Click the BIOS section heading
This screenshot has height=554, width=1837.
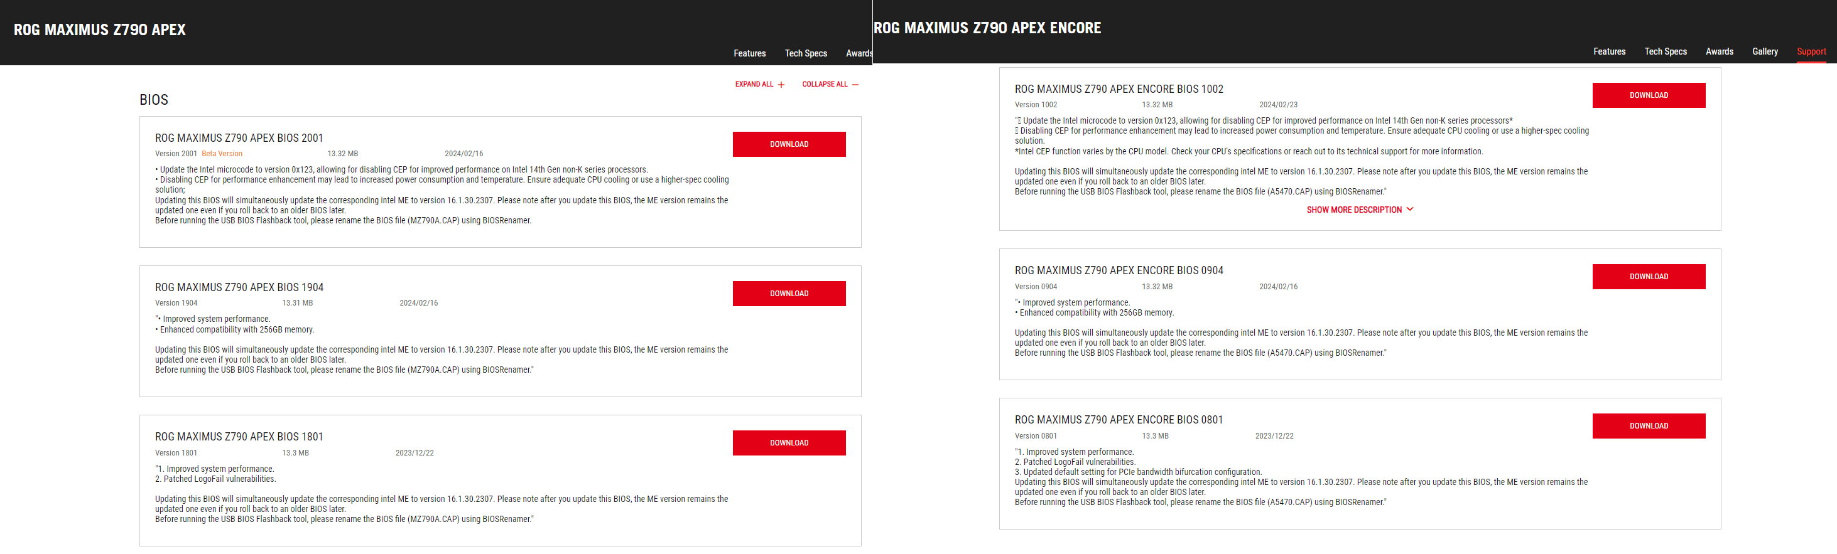click(154, 100)
